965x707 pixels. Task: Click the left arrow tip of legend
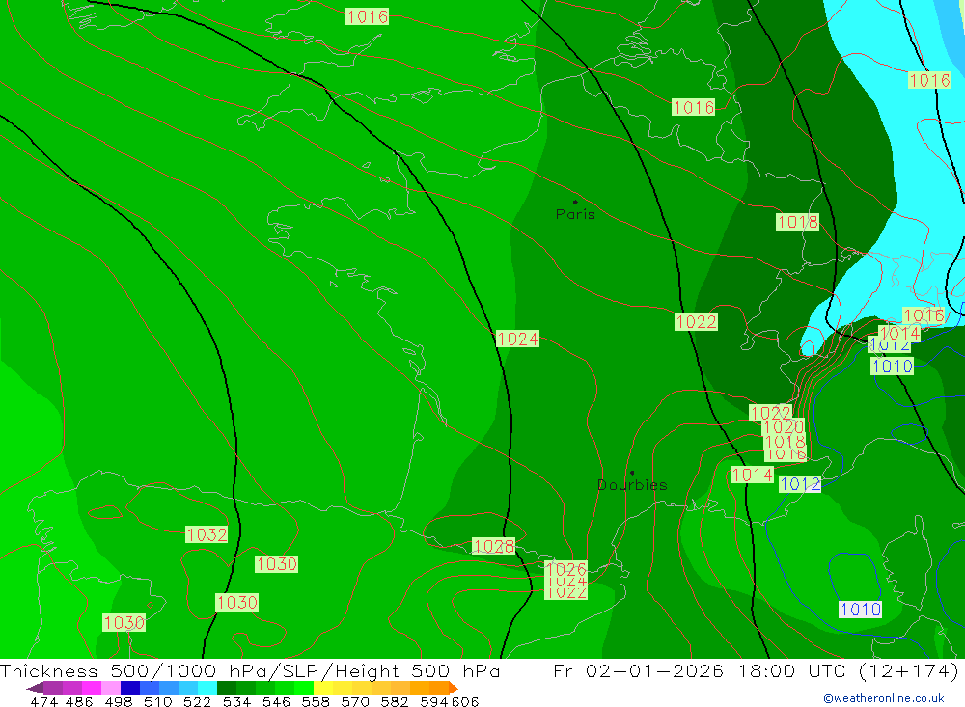(x=35, y=689)
